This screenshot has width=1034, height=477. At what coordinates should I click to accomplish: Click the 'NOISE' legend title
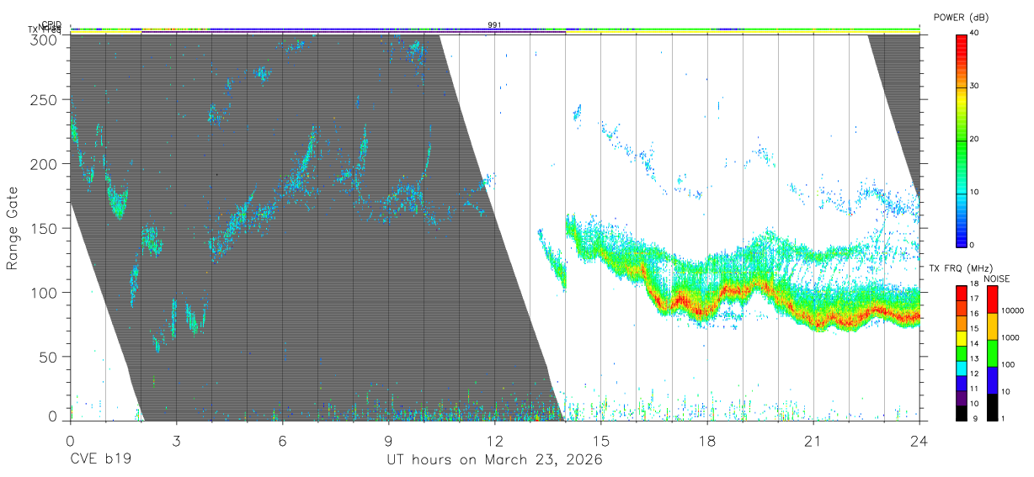pyautogui.click(x=997, y=278)
